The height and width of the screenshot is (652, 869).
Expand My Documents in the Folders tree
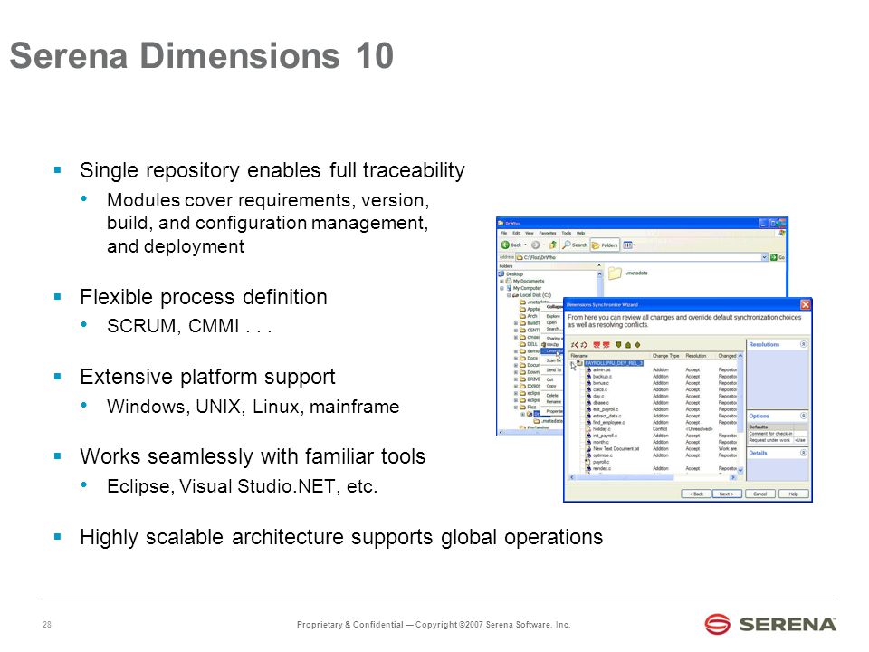click(501, 281)
